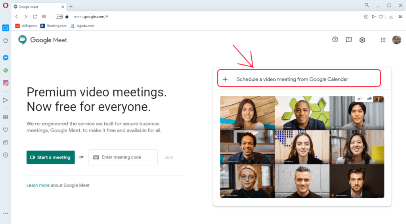Screen dimensions: 406x224
Task: Open the Easy Setup sliders menu
Action: click(x=400, y=17)
